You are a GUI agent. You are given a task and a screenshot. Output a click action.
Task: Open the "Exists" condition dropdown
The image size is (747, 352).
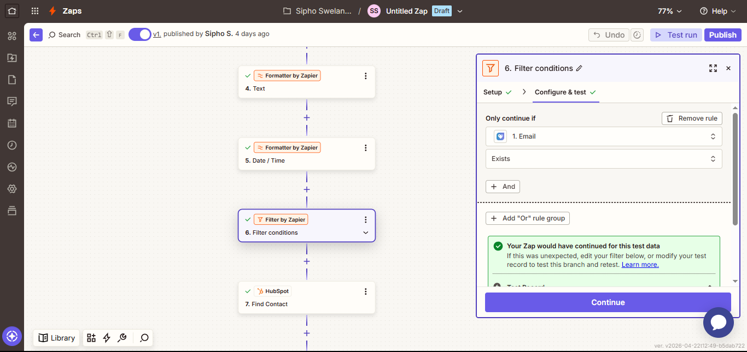[x=604, y=159]
